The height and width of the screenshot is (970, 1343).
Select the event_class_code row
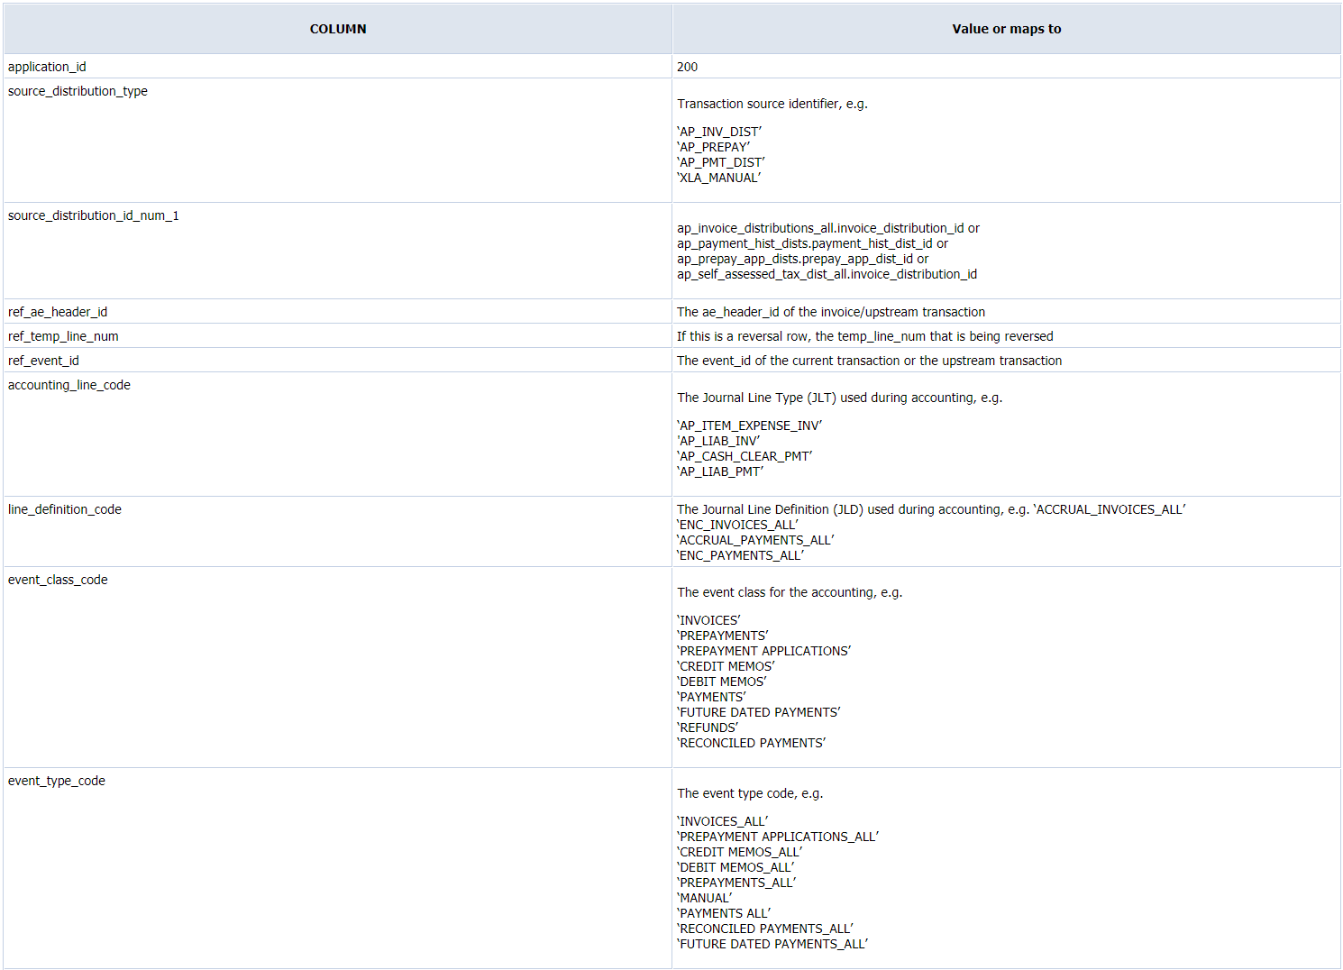[x=58, y=580]
